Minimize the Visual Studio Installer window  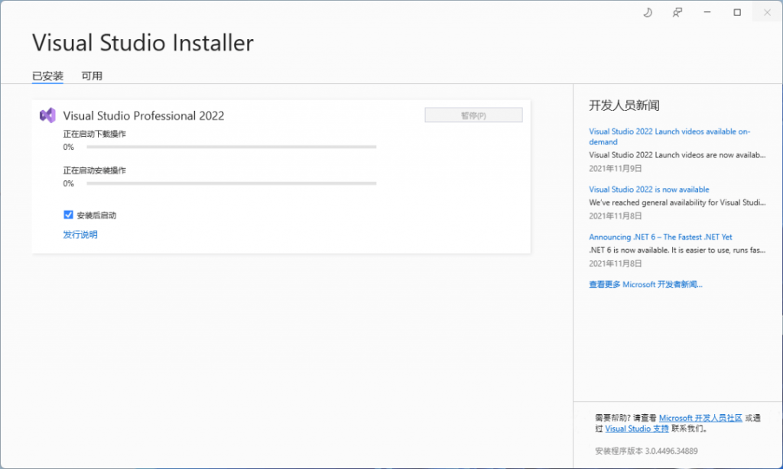click(x=707, y=12)
